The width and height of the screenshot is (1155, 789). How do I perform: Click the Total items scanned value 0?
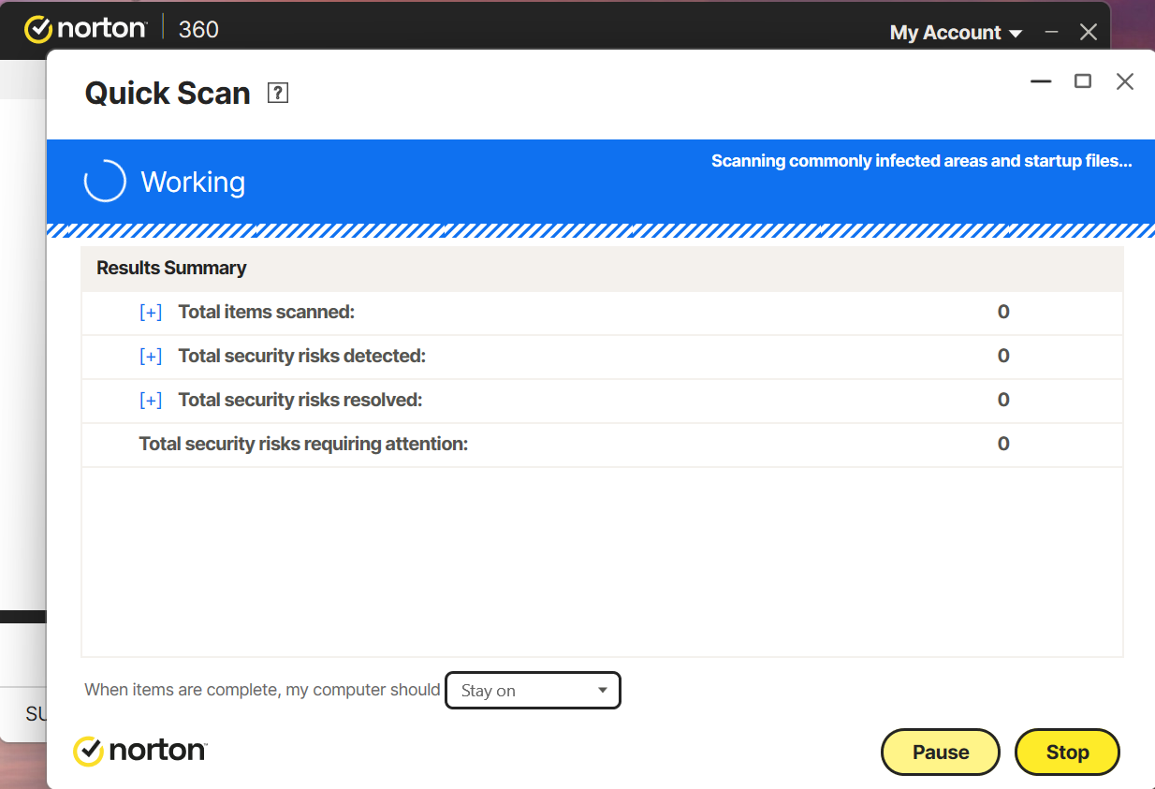[x=1003, y=313]
